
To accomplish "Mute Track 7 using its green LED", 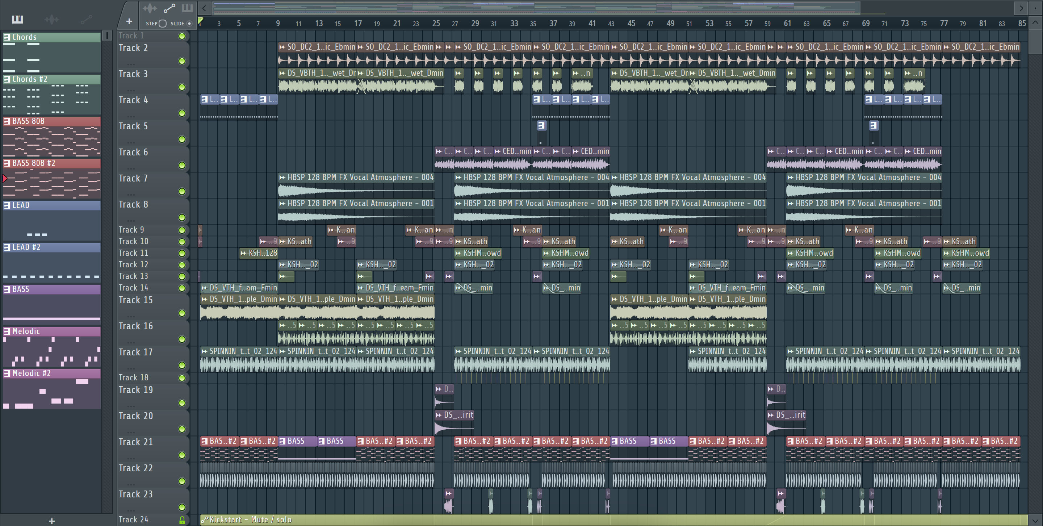I will 182,192.
